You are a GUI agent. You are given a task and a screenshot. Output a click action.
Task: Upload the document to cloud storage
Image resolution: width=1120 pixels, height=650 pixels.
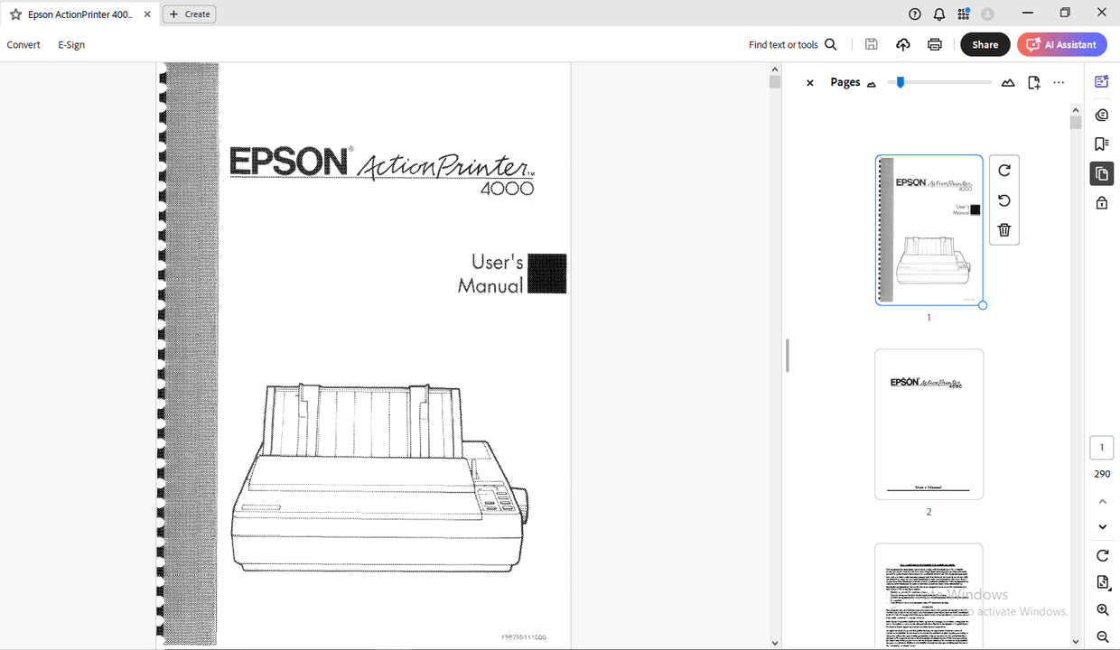(902, 43)
